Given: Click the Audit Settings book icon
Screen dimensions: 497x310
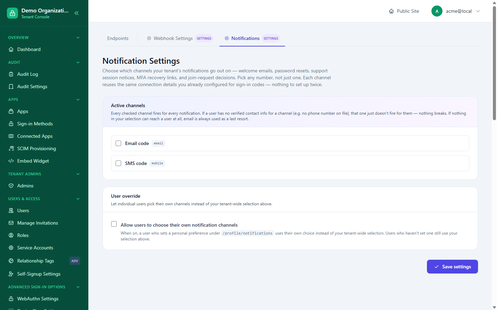Looking at the screenshot, I should [x=11, y=86].
